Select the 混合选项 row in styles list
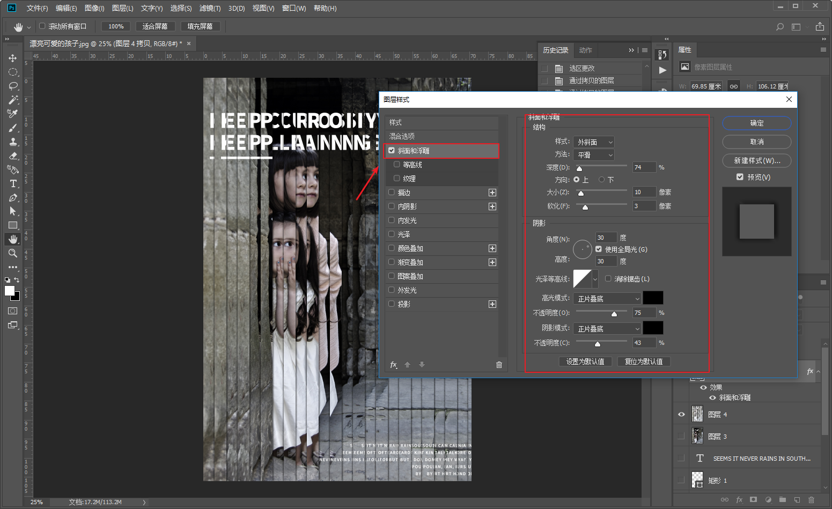This screenshot has height=509, width=832. 442,137
